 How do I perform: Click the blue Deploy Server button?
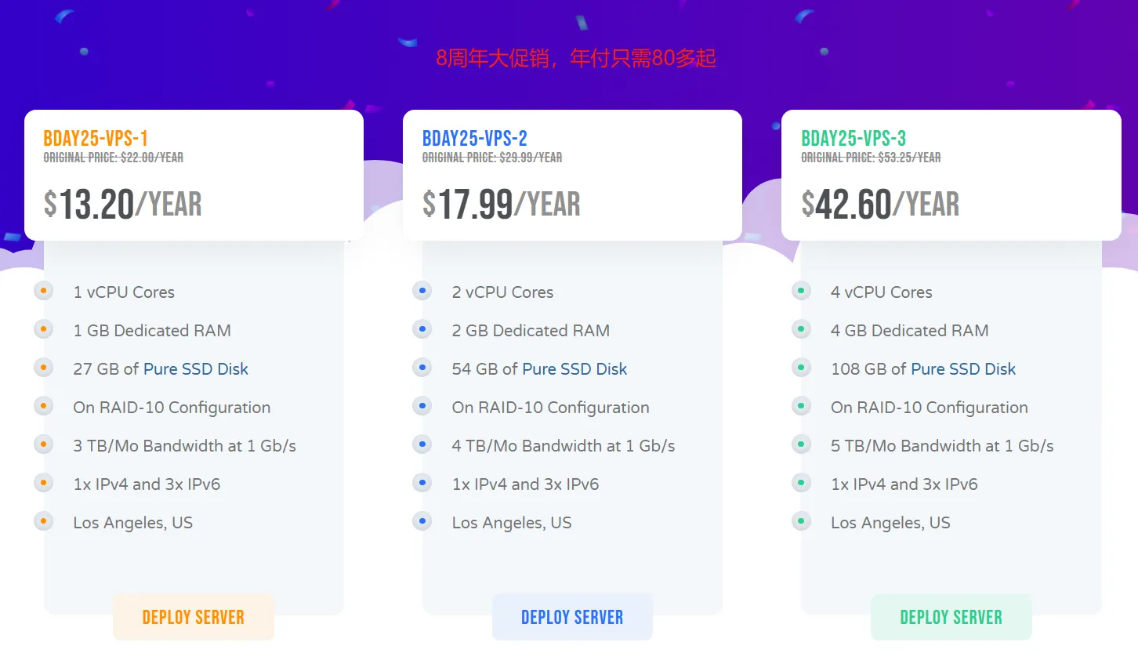click(x=572, y=617)
